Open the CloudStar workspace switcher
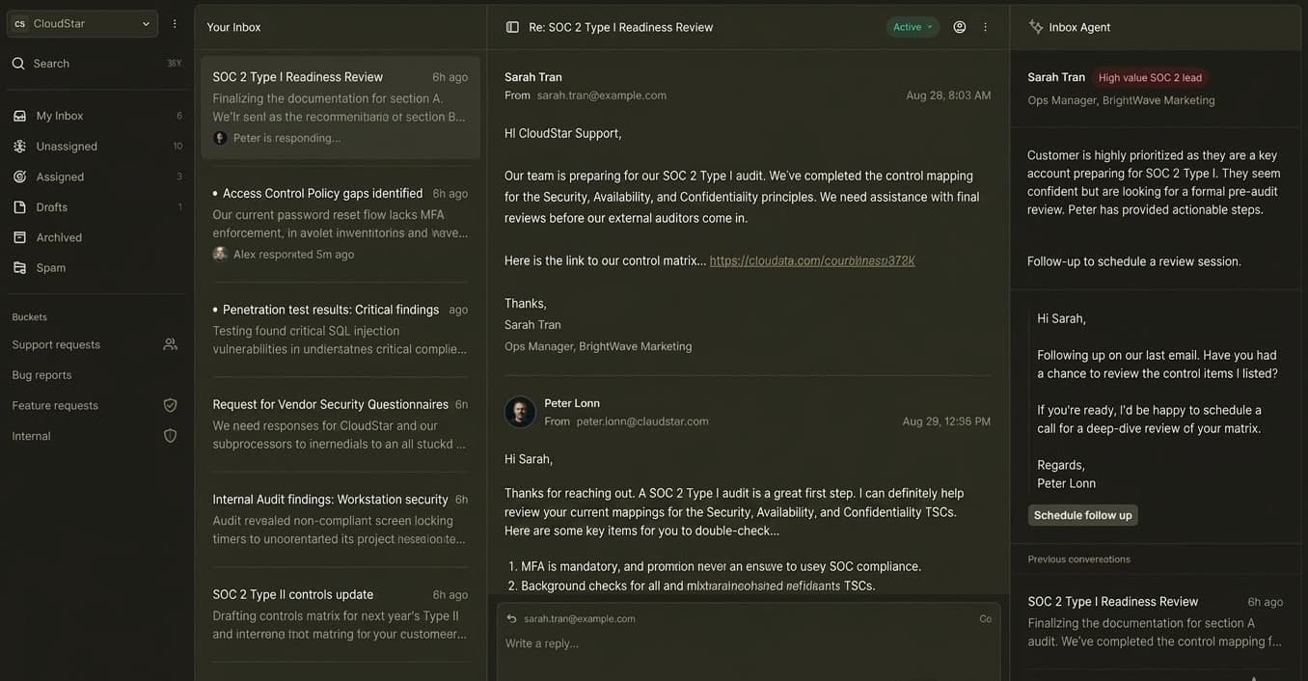The height and width of the screenshot is (681, 1308). 82,22
